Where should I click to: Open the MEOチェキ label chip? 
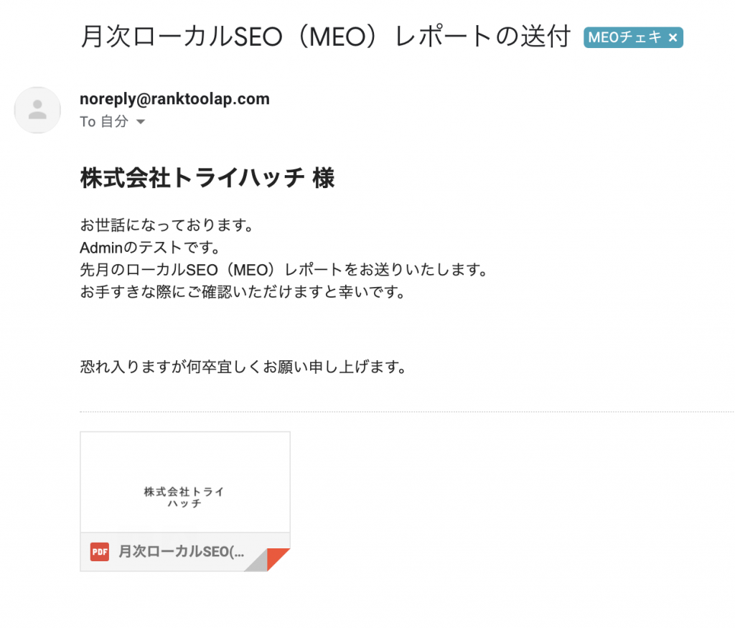point(625,37)
